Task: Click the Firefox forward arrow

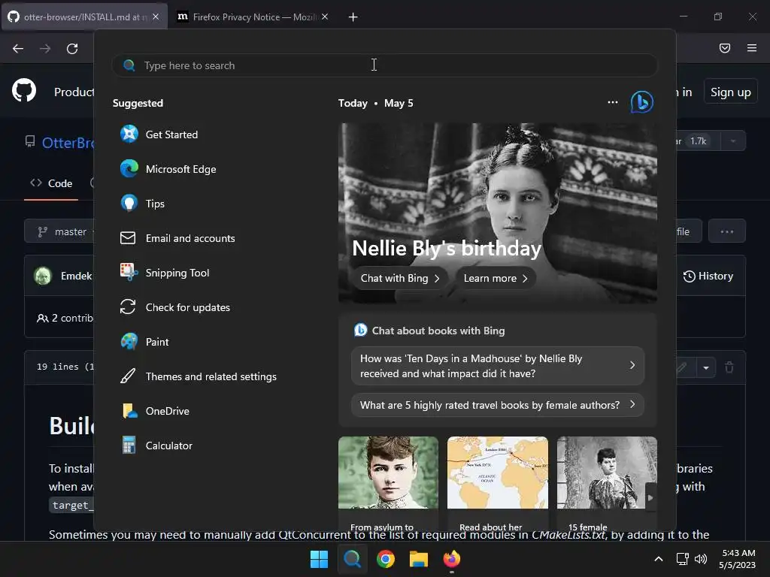Action: tap(45, 49)
